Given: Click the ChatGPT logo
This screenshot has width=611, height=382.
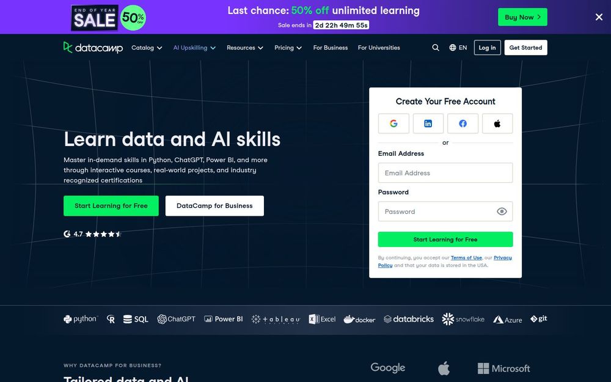Looking at the screenshot, I should (x=176, y=319).
